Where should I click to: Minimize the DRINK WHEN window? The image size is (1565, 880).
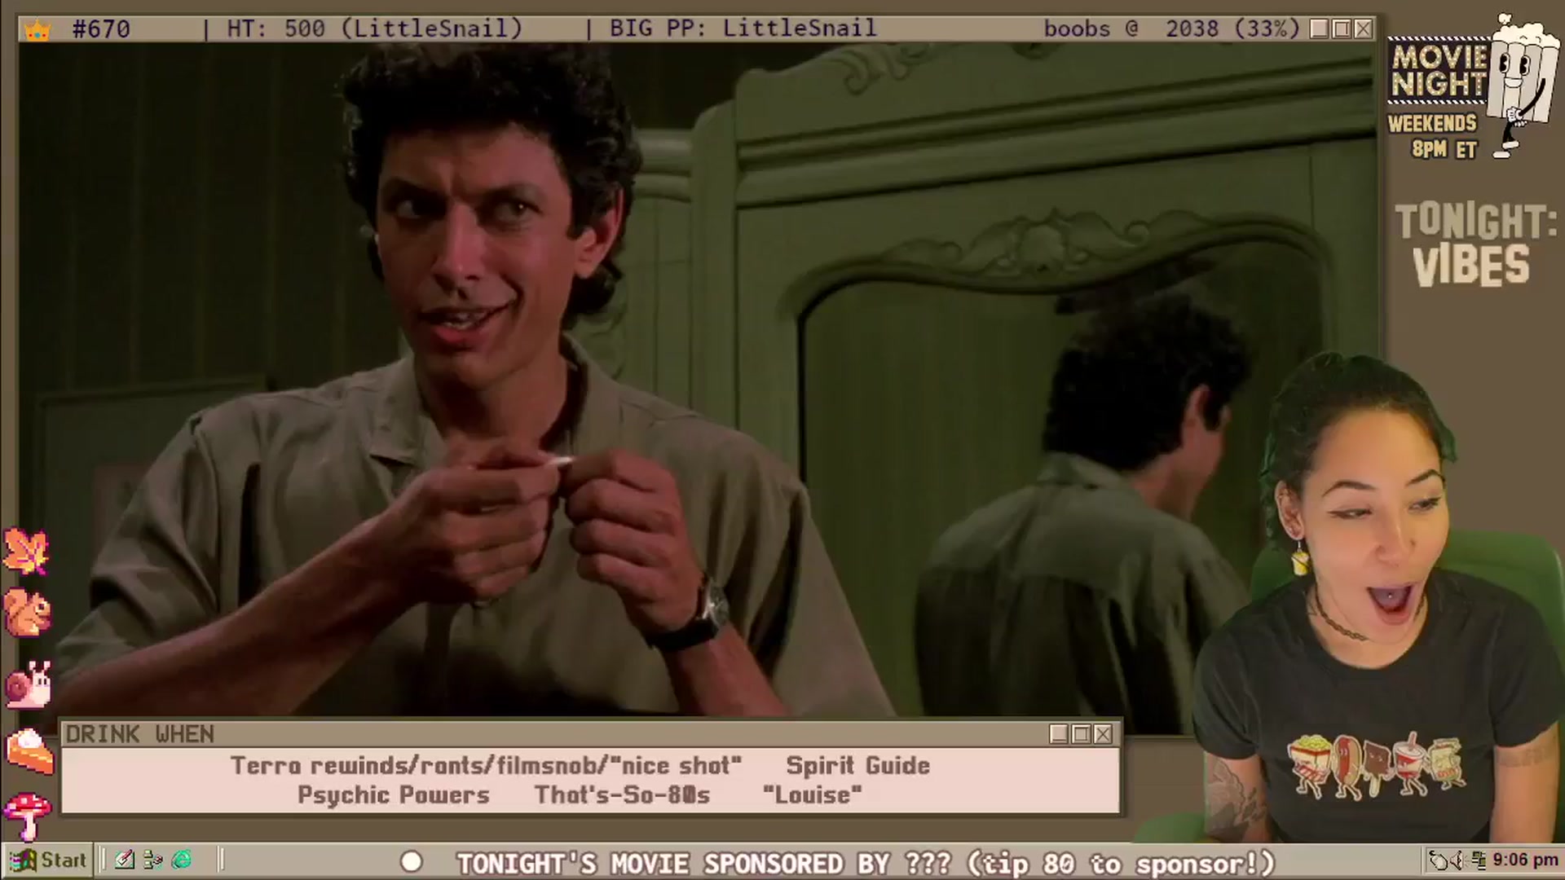1059,734
